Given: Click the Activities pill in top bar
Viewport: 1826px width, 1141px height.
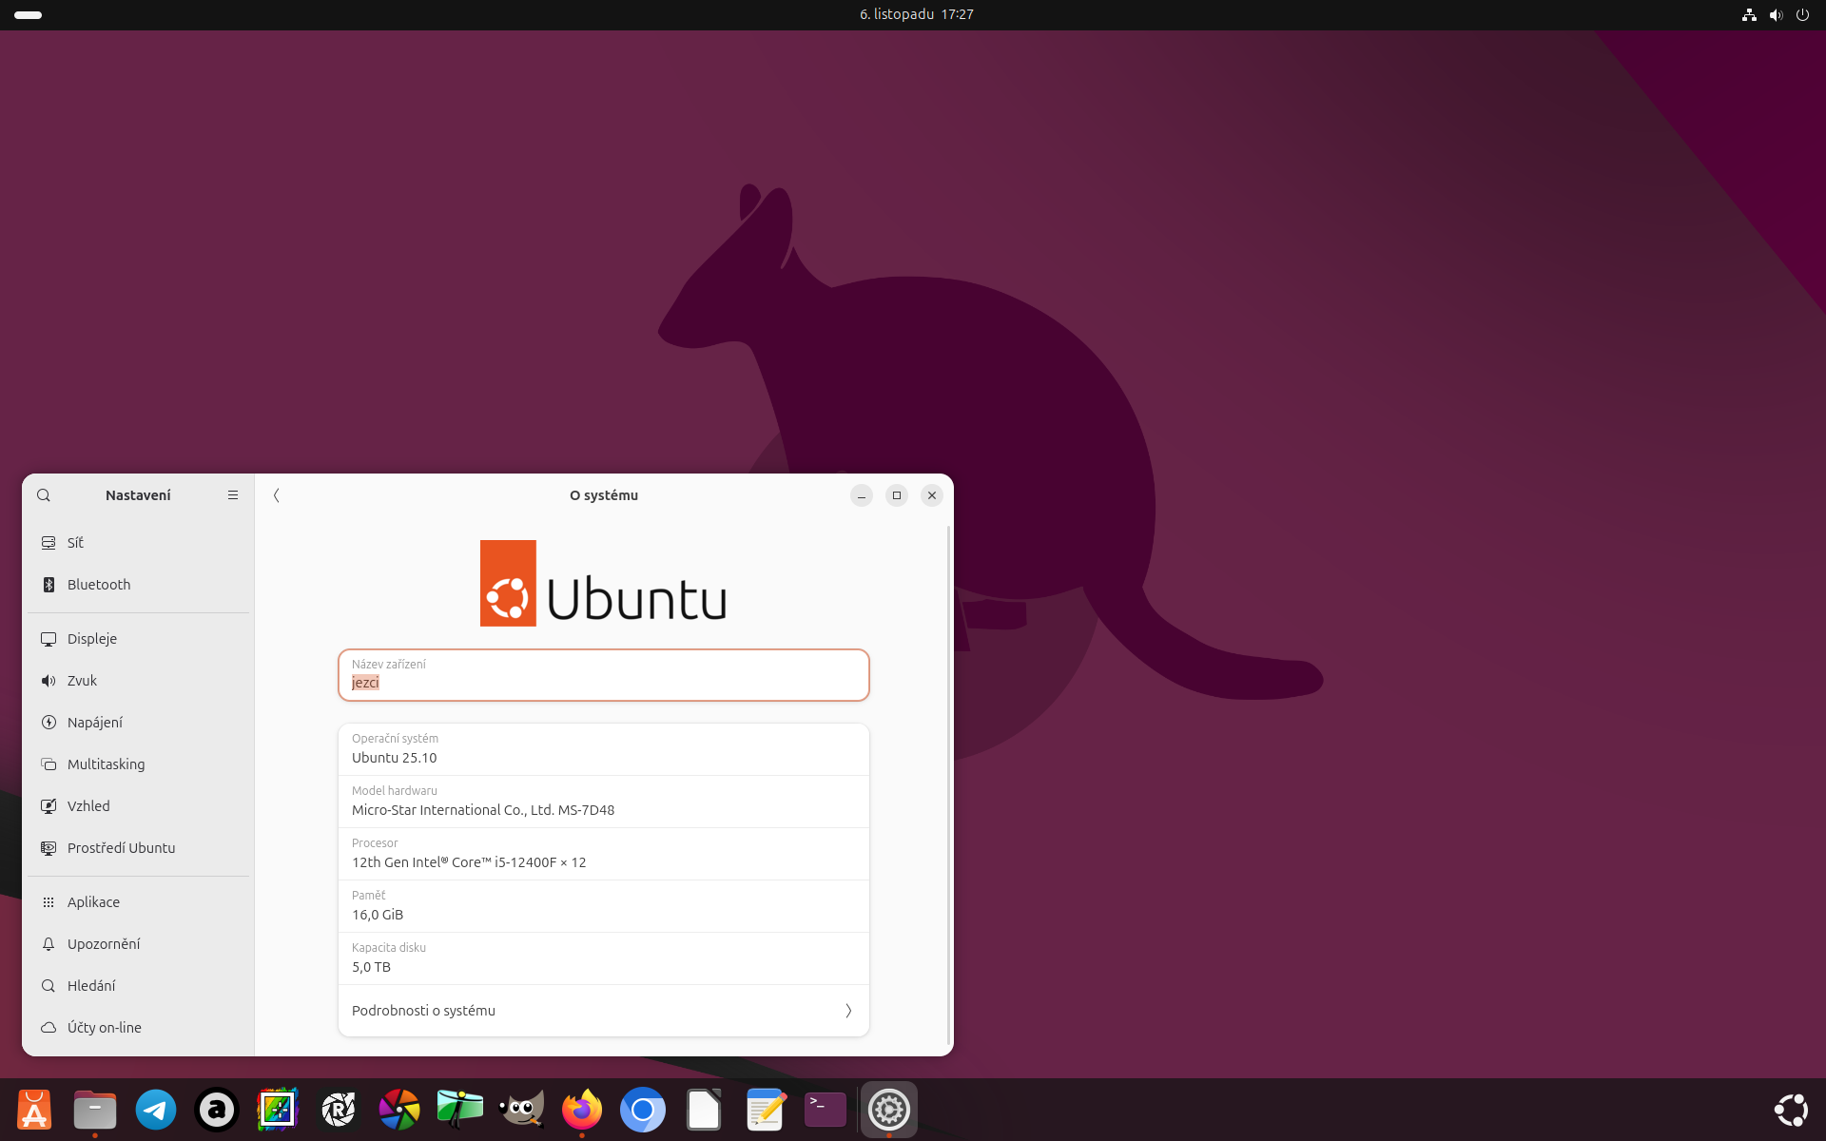Looking at the screenshot, I should coord(29,15).
